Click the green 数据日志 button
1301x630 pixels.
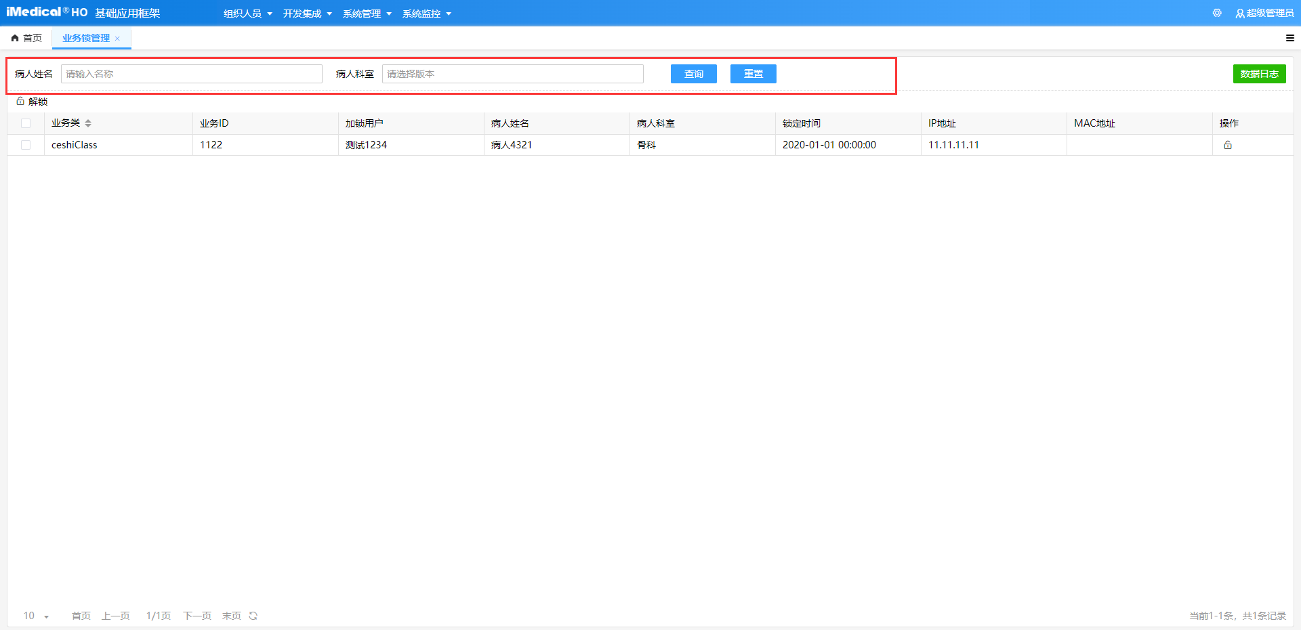tap(1259, 74)
